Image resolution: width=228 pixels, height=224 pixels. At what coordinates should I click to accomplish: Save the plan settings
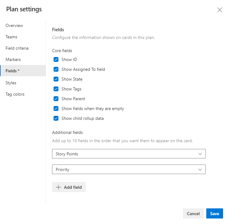(x=215, y=213)
